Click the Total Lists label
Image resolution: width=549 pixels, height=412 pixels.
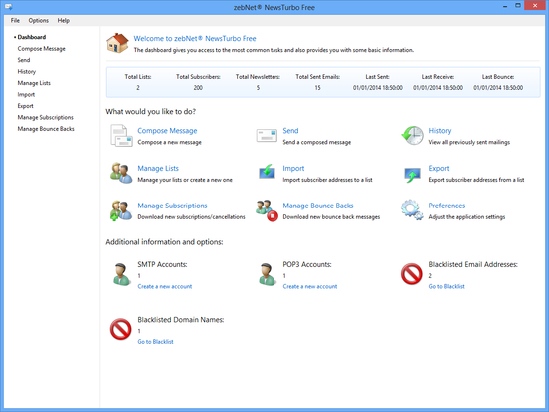[x=138, y=77]
